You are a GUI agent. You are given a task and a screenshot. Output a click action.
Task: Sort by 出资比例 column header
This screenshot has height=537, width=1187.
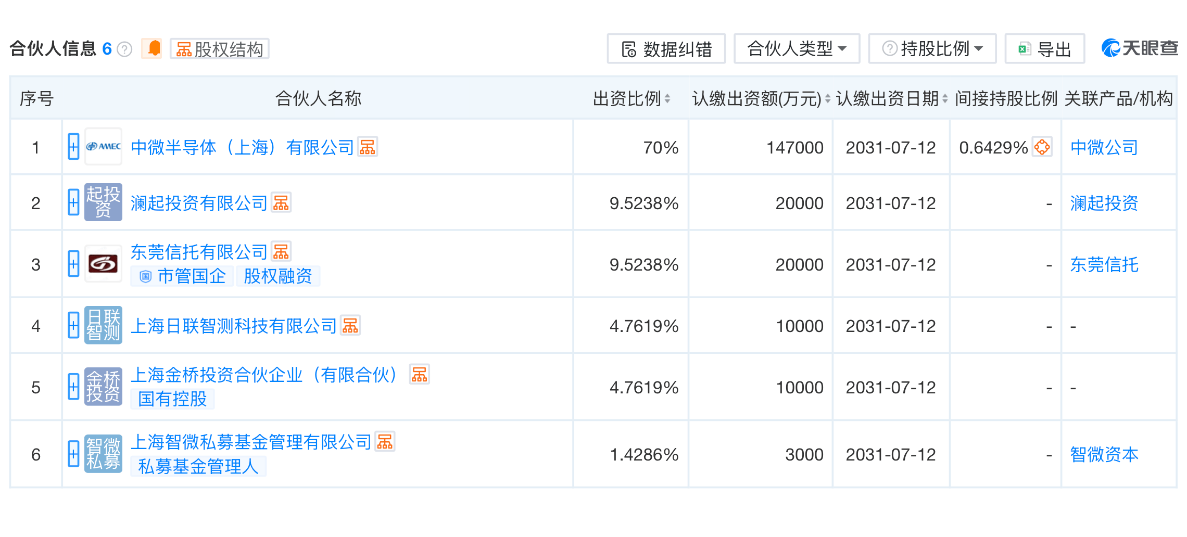click(632, 98)
